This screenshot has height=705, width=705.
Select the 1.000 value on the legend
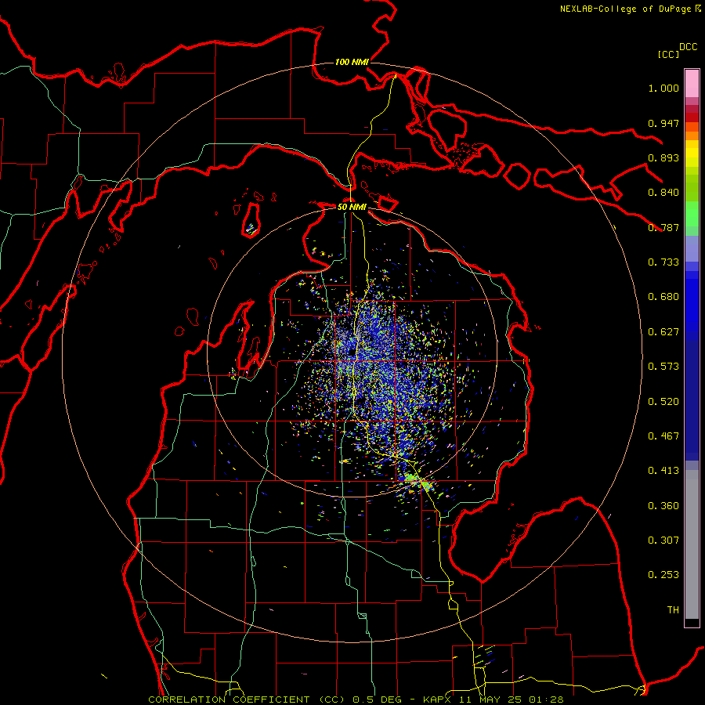(663, 88)
